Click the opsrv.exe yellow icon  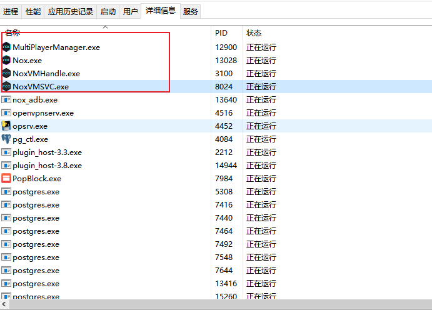click(x=6, y=126)
